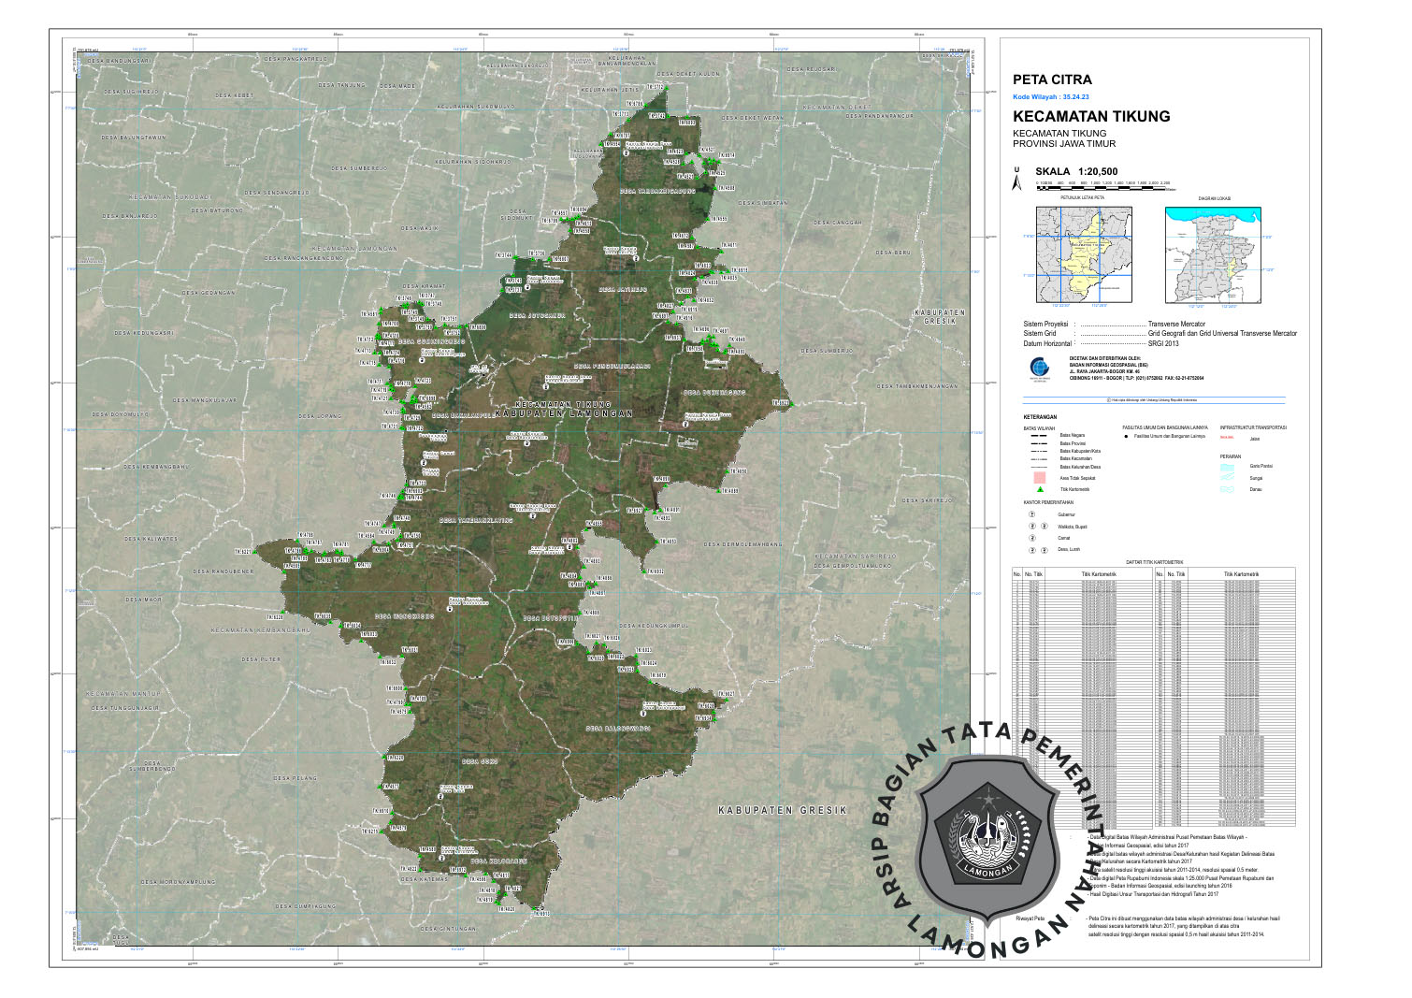Screen dimensions: 1412x998
Task: Click the KECAMATAN TIKUNG title heading
Action: 1091,117
